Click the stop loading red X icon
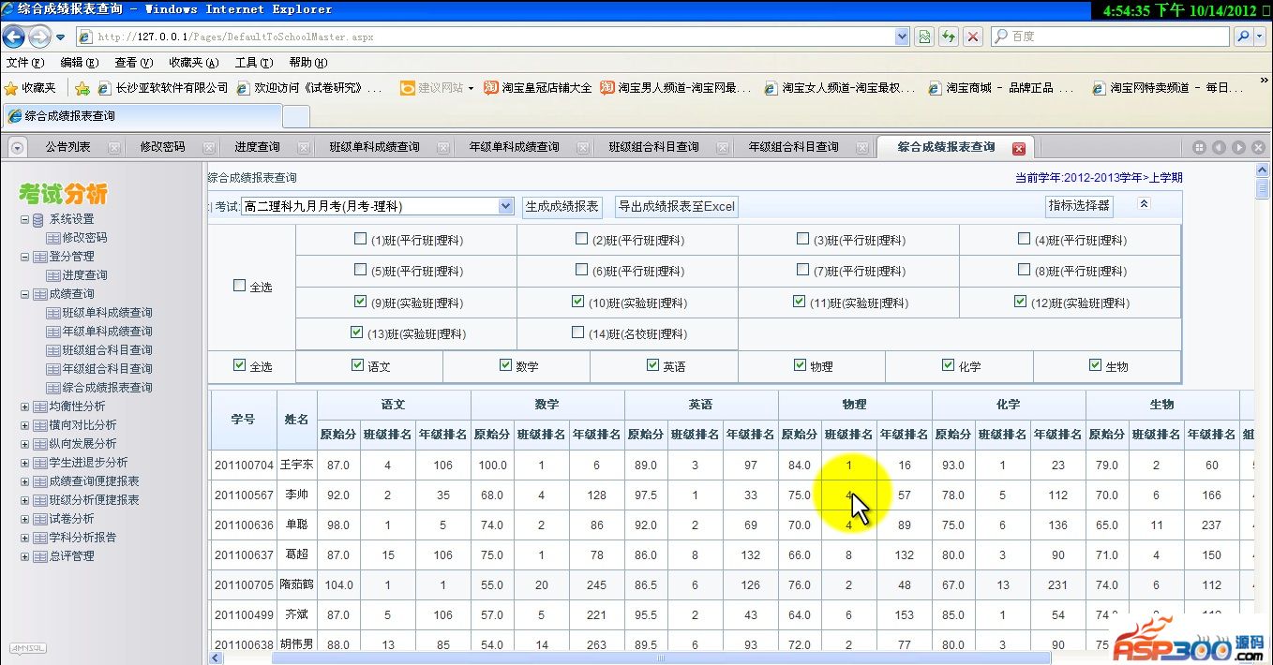This screenshot has width=1273, height=665. coord(973,37)
